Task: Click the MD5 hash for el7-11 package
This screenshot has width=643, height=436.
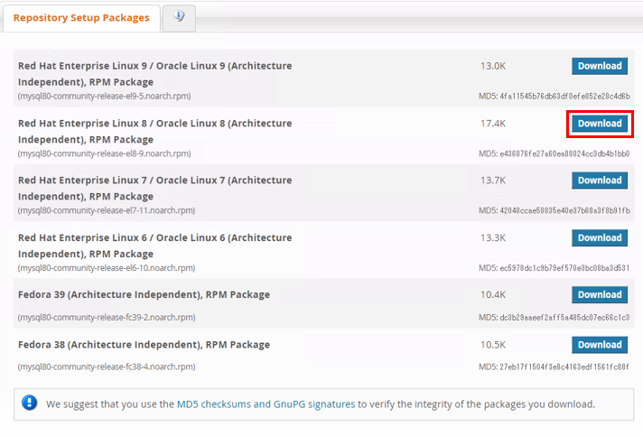Action: coord(554,210)
